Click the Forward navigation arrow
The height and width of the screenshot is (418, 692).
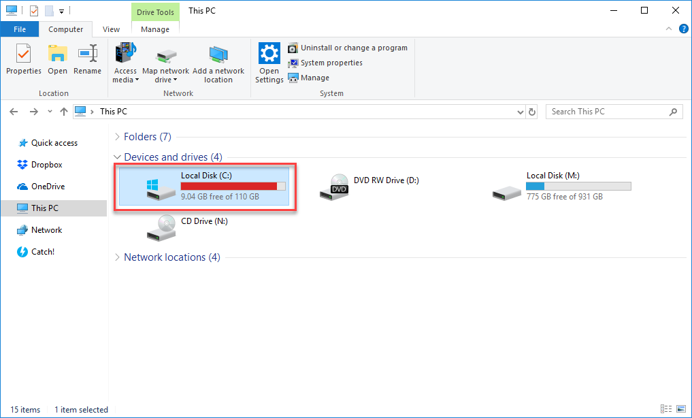33,112
